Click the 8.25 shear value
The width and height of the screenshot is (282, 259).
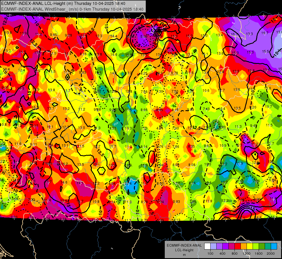coord(144,73)
